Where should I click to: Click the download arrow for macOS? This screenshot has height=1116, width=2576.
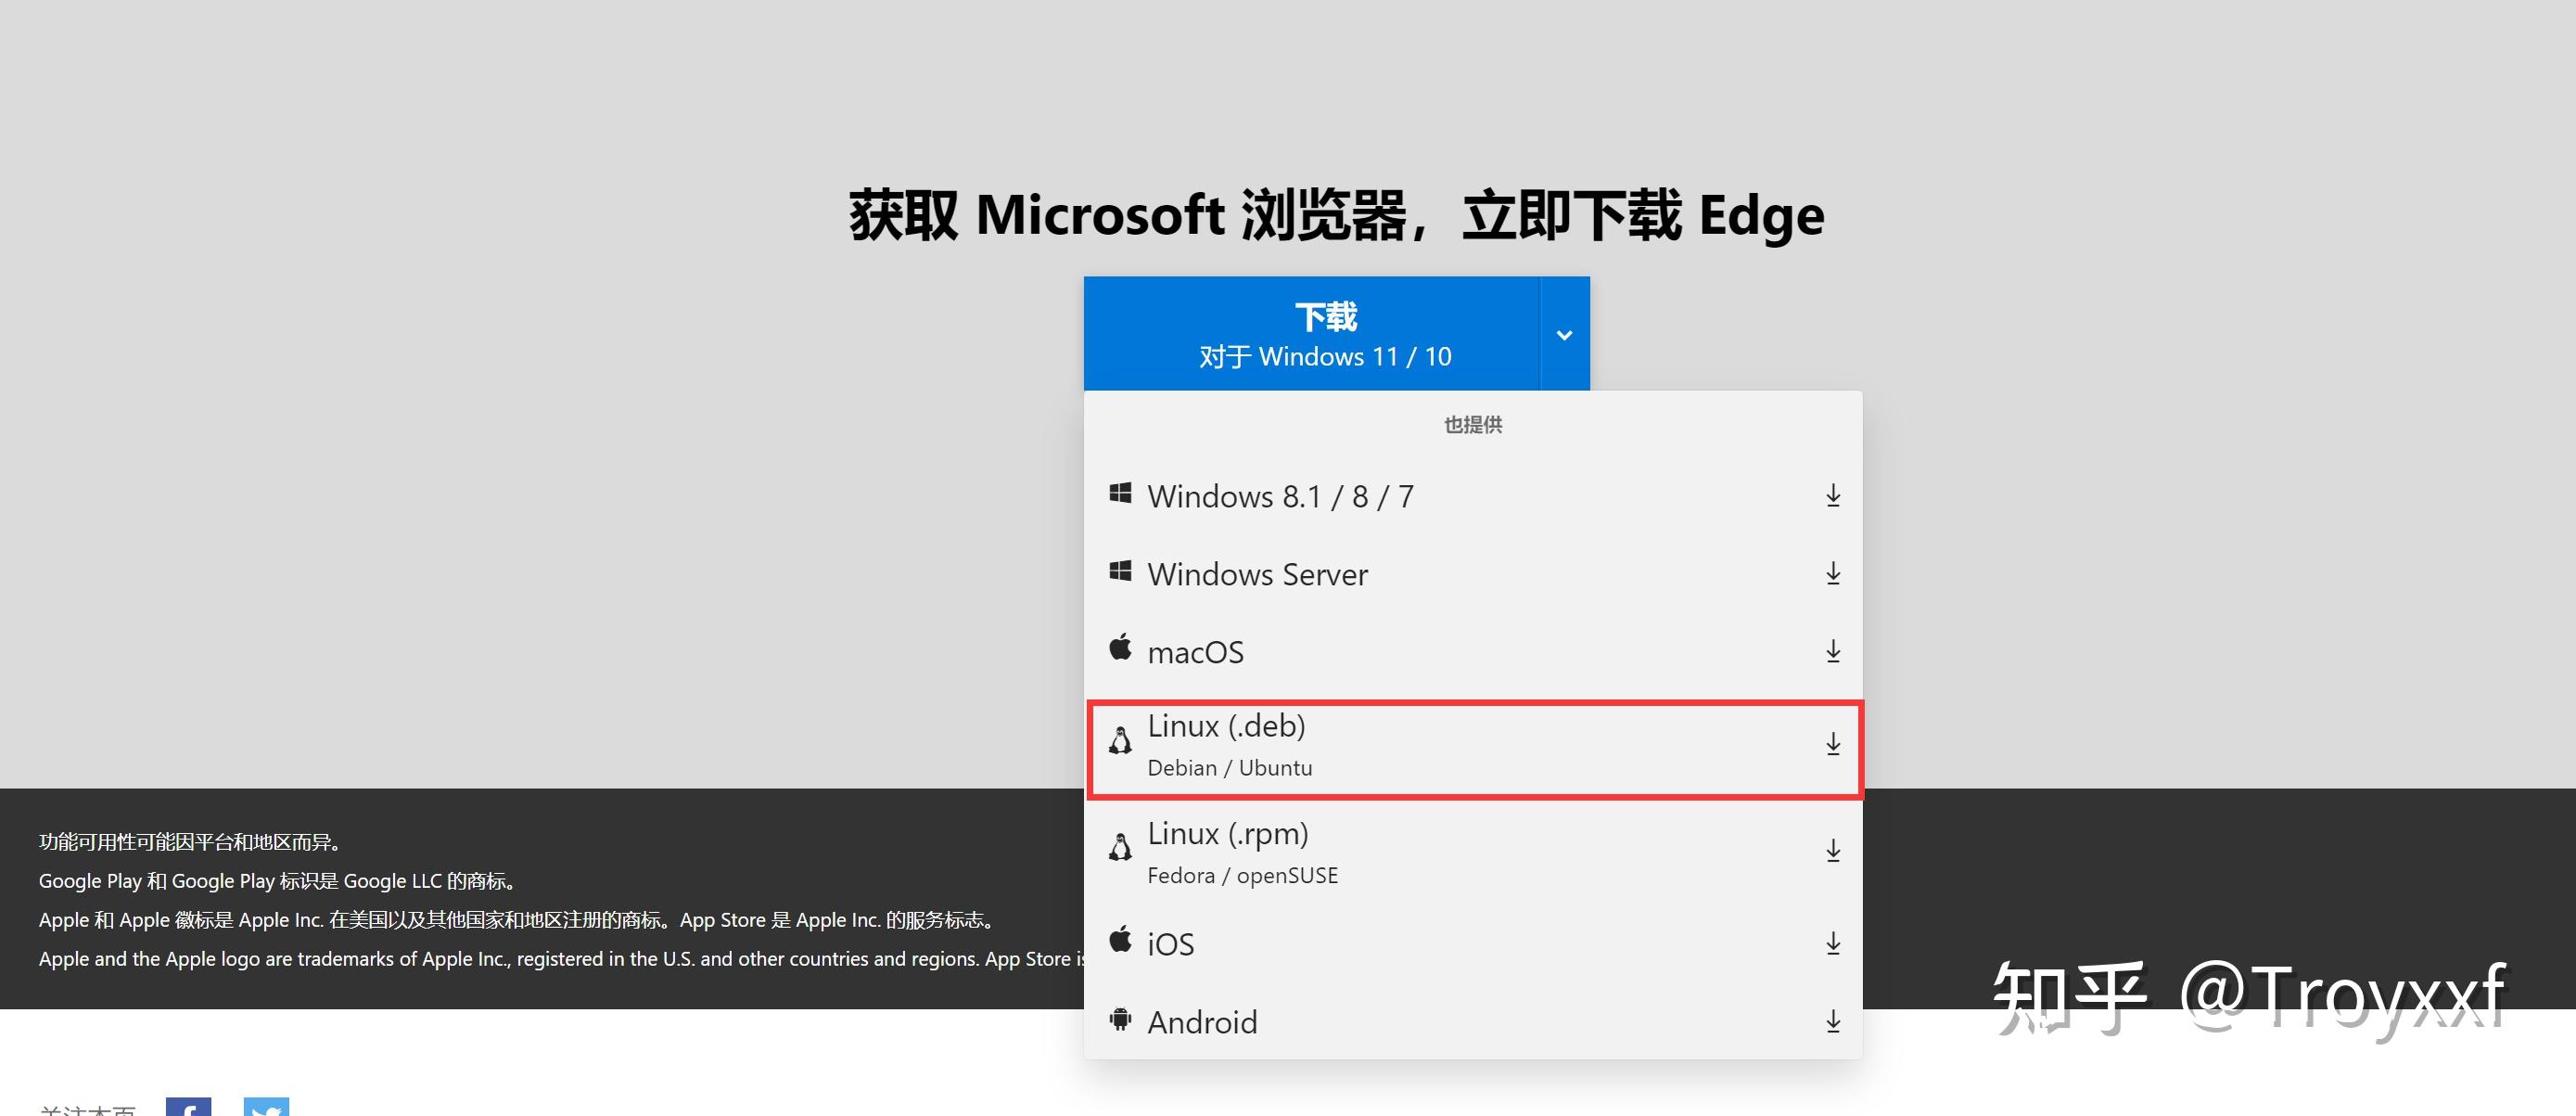pos(1833,650)
